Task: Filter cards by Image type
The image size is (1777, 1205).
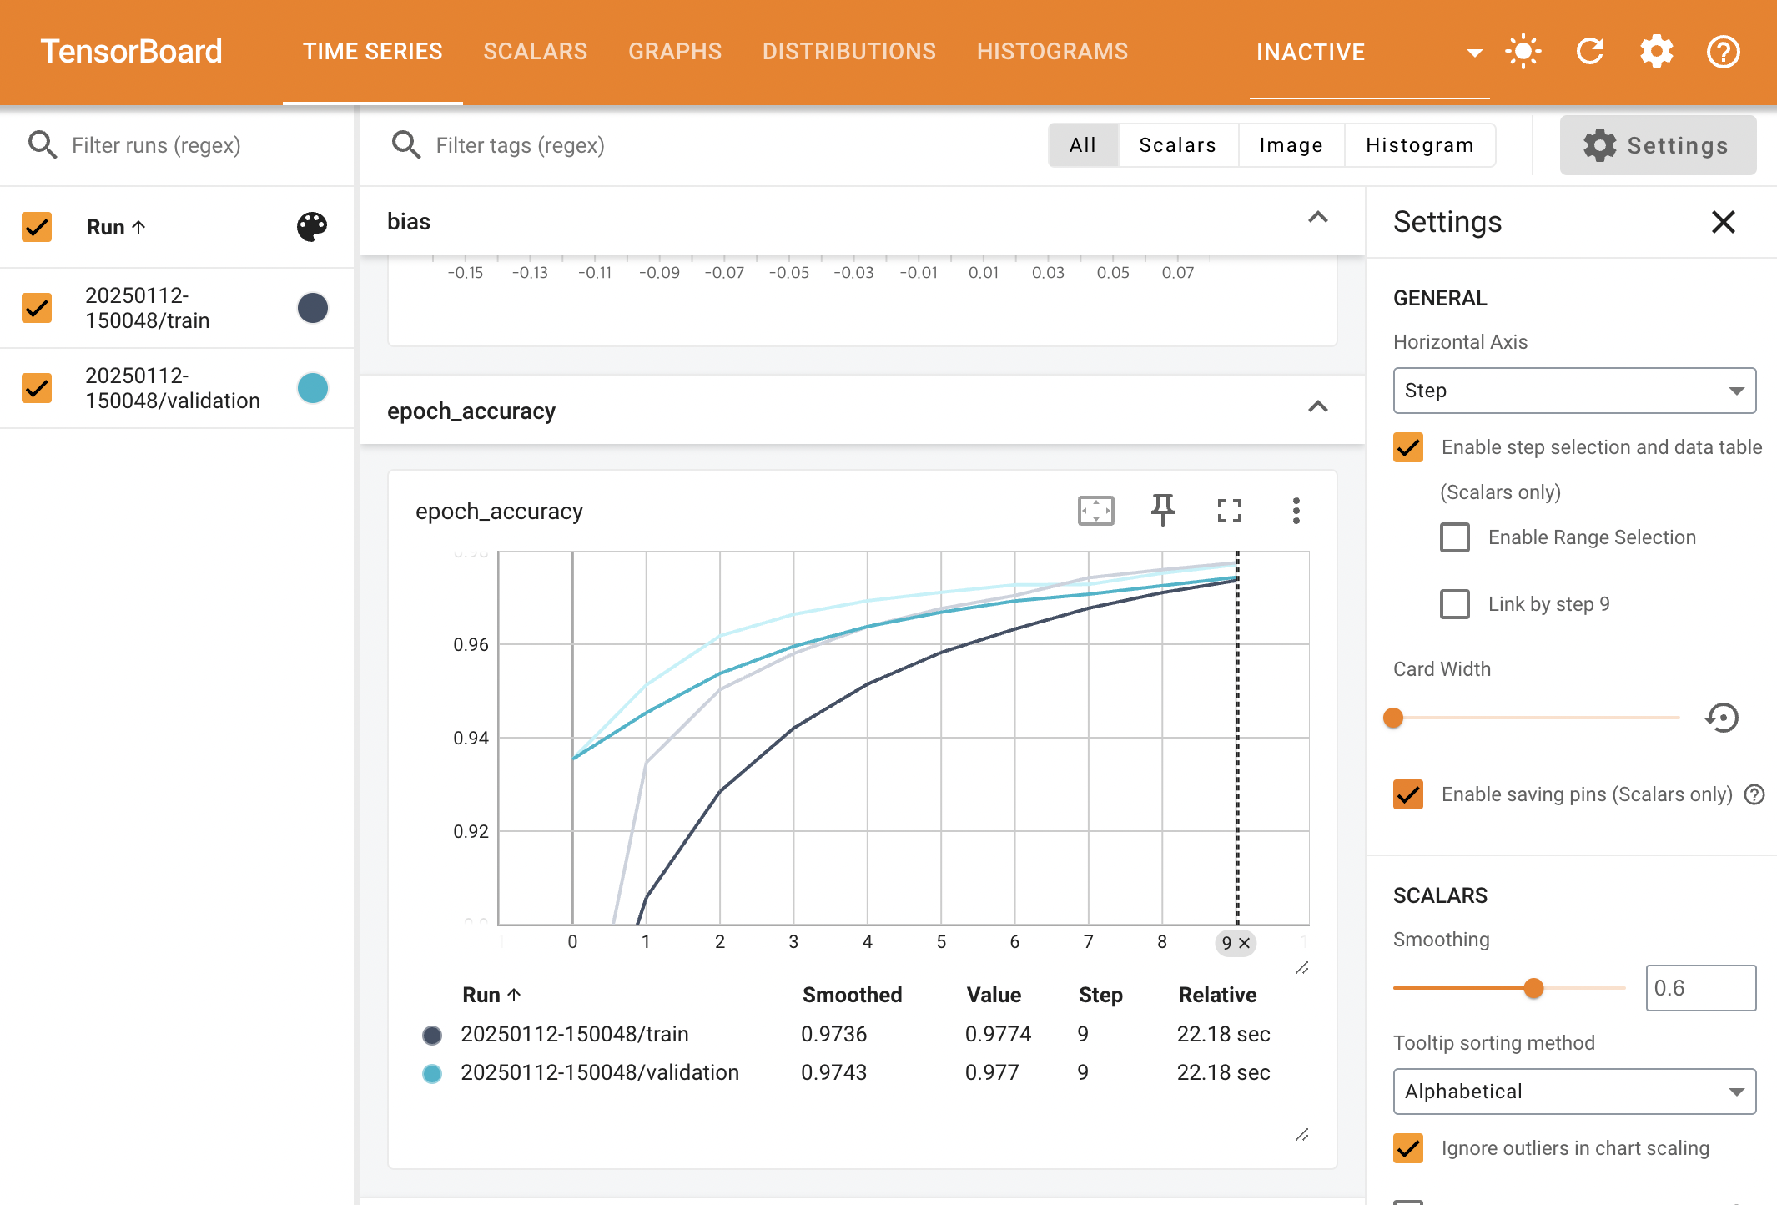Action: tap(1291, 145)
